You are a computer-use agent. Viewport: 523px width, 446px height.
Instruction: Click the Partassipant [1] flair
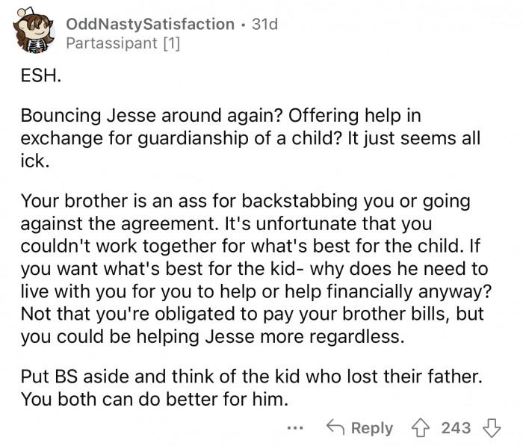pos(123,43)
